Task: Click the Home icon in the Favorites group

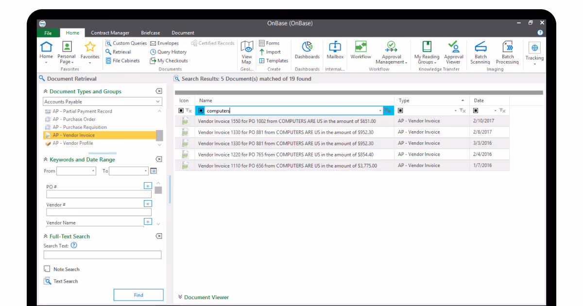Action: click(46, 47)
